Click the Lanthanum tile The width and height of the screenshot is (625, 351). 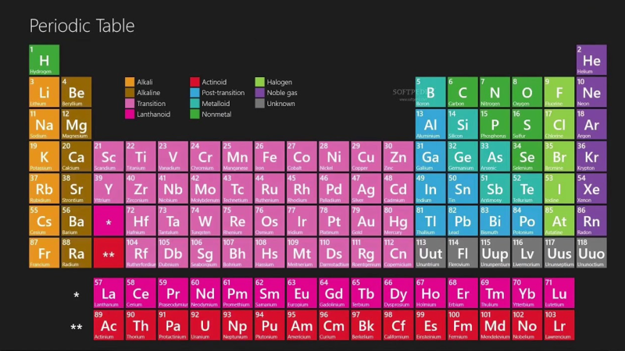point(109,293)
